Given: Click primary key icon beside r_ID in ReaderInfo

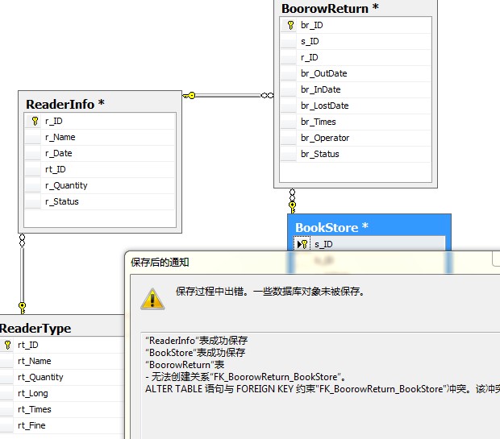Looking at the screenshot, I should pyautogui.click(x=35, y=121).
